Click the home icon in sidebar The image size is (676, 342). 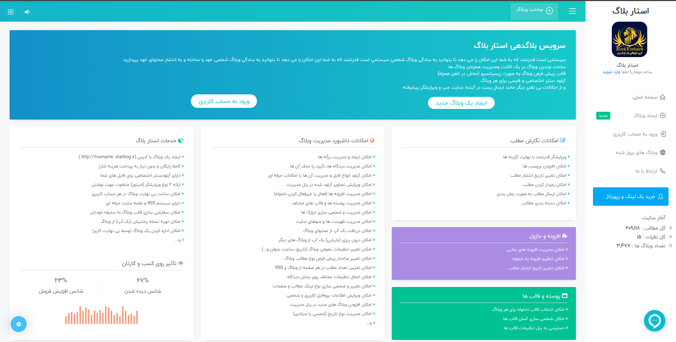tap(663, 97)
